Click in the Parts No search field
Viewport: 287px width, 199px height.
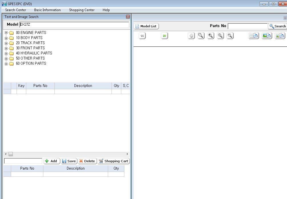247,26
